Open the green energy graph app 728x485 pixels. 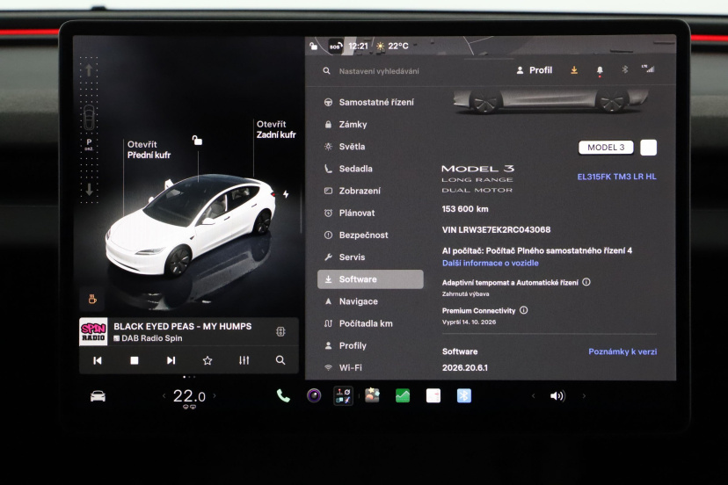(x=403, y=396)
